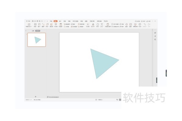Click the Print Preview icon

coord(39,21)
